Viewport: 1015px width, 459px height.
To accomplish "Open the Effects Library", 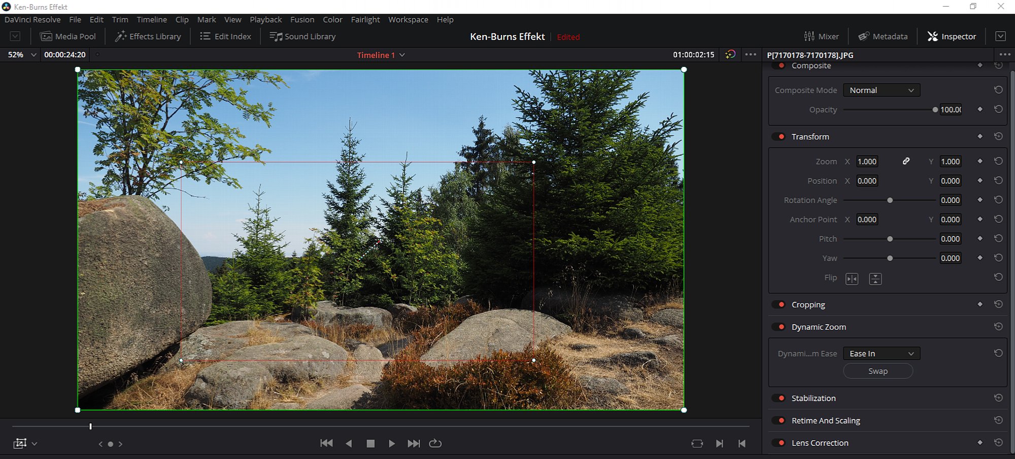I will [x=148, y=37].
